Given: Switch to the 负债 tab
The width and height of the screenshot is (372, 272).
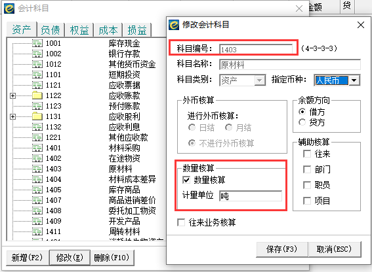Looking at the screenshot, I should click(51, 30).
